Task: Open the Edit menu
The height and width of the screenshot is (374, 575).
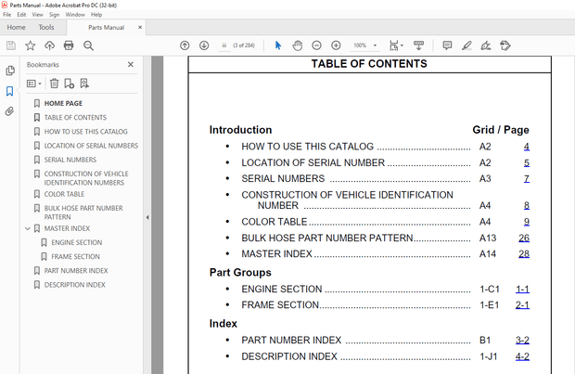Action: (21, 15)
